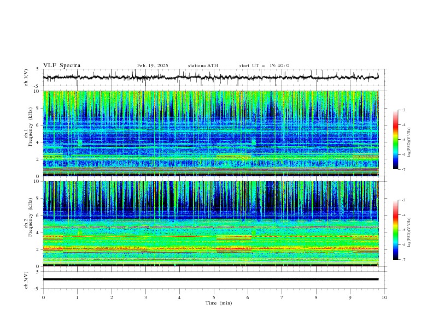This screenshot has width=433, height=334.
Task: Click the "-5" tick on ch.2 colorbar
Action: coord(403,230)
